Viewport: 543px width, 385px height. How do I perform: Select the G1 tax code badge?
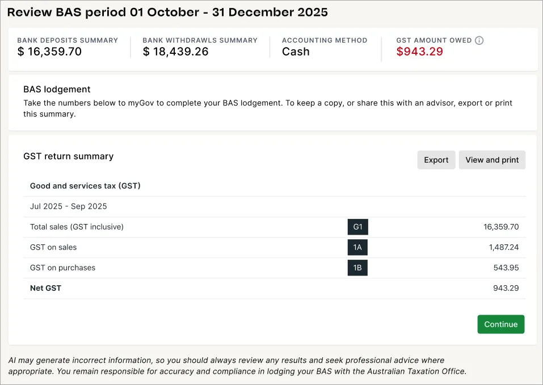pyautogui.click(x=357, y=226)
